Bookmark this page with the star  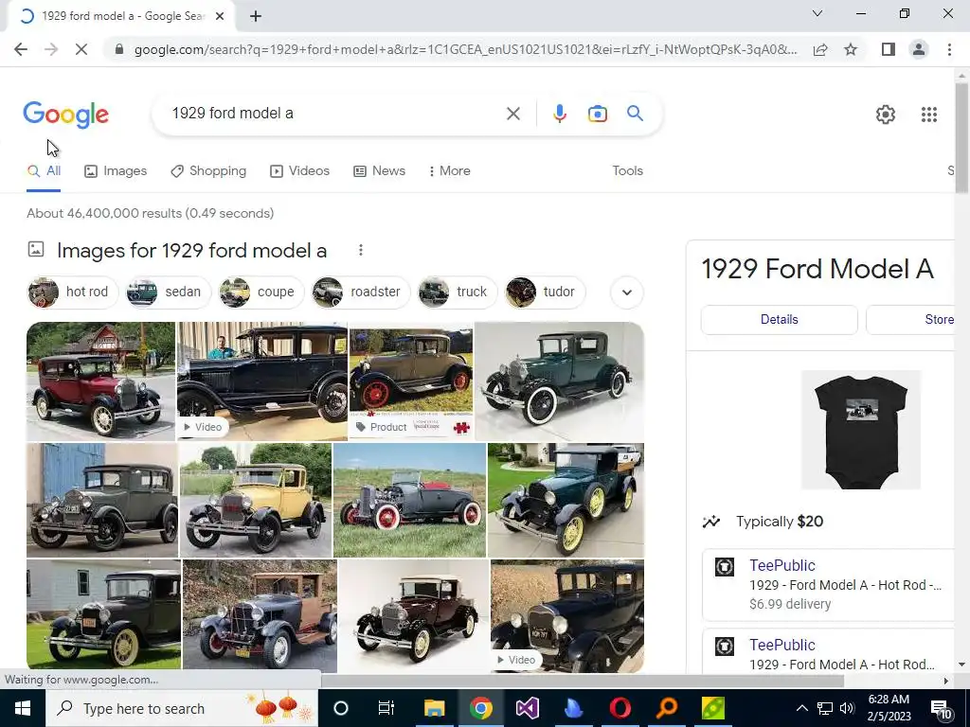tap(851, 49)
